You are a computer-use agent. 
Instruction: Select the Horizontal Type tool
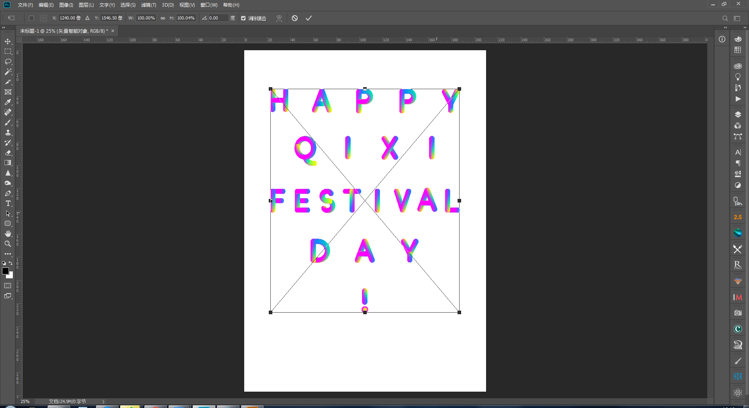pyautogui.click(x=8, y=203)
